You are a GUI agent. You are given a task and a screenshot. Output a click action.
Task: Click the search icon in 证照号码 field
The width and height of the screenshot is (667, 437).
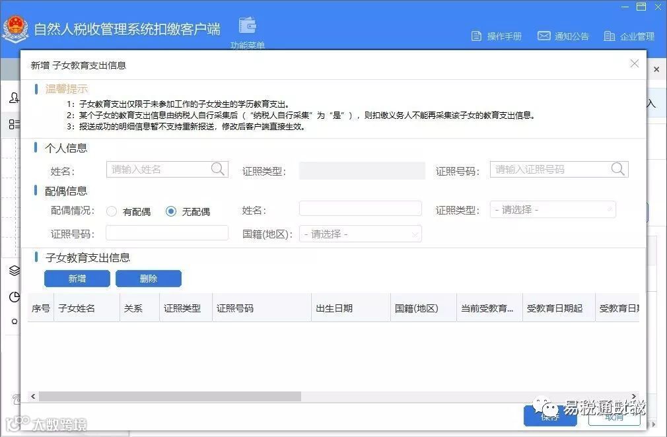click(617, 169)
